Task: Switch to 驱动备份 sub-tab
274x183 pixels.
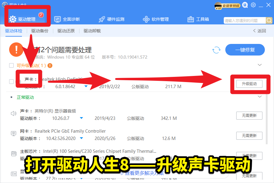Action: point(40,31)
